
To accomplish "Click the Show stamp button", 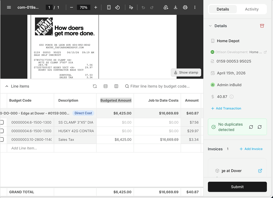I will pyautogui.click(x=186, y=72).
